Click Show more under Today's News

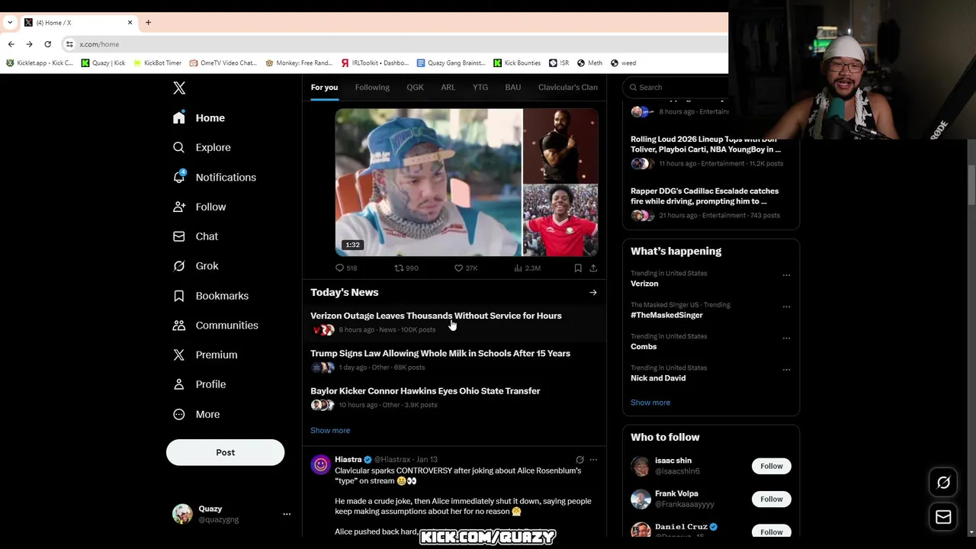tap(330, 430)
